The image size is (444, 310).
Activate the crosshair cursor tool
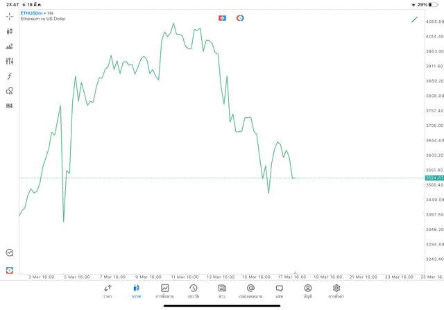pyautogui.click(x=9, y=17)
